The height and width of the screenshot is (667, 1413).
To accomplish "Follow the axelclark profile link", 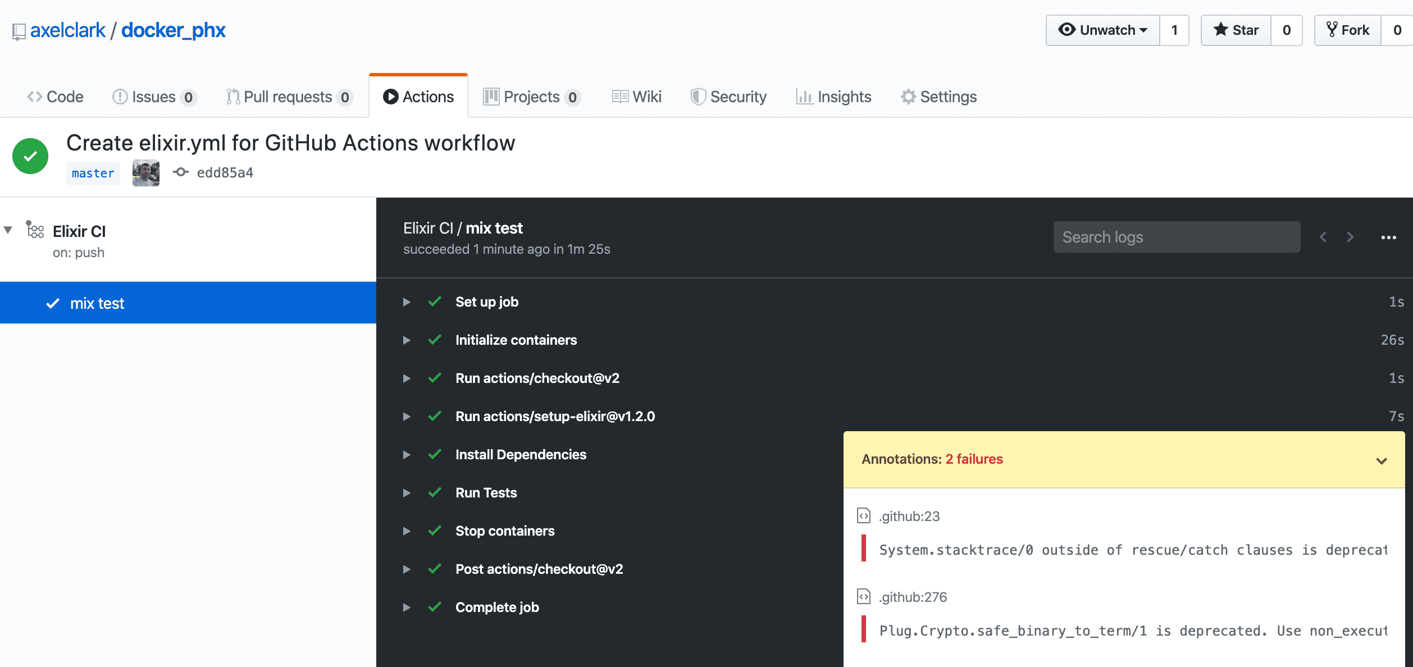I will tap(68, 30).
